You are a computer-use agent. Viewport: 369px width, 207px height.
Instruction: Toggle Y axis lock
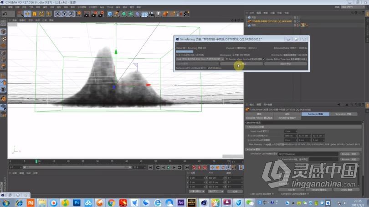64,14
